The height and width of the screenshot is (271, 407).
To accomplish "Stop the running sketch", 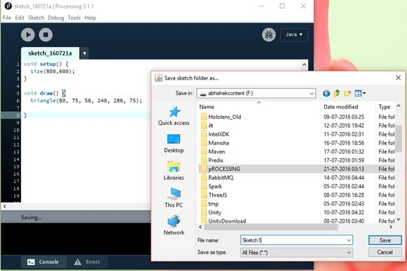I will point(46,35).
